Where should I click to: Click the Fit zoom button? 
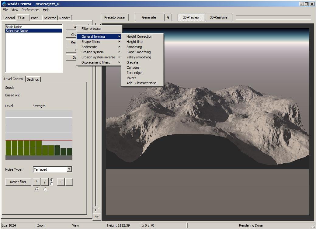click(96, 217)
